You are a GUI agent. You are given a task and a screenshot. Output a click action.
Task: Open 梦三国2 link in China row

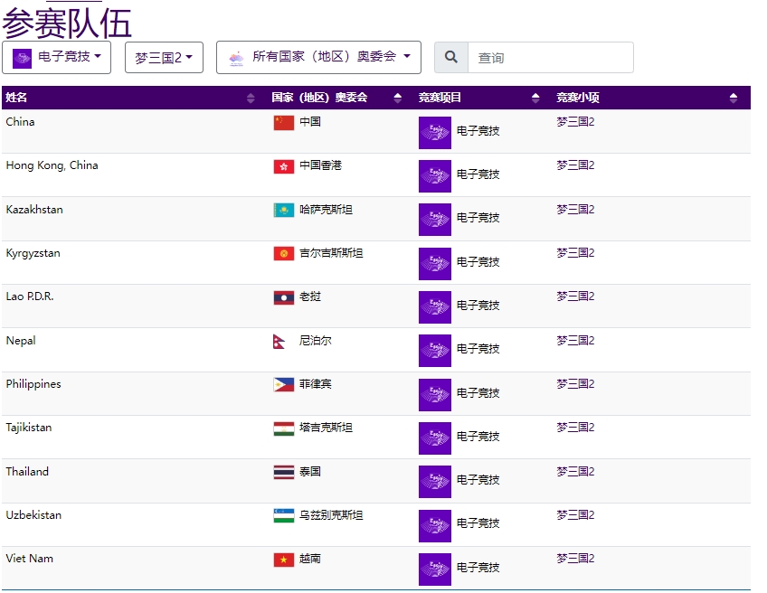[575, 122]
